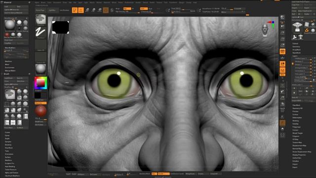The height and width of the screenshot is (178, 316).
Task: Open the Document menu
Action: 57,2
